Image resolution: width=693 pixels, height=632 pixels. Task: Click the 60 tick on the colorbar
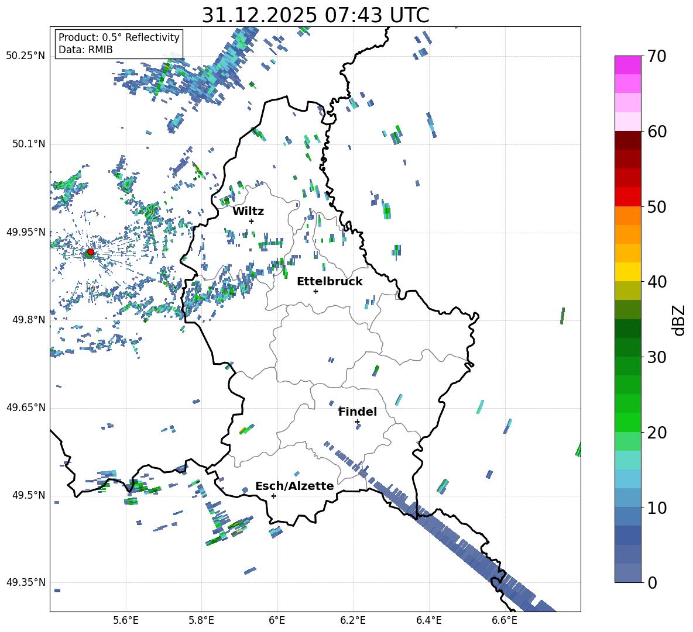point(657,131)
